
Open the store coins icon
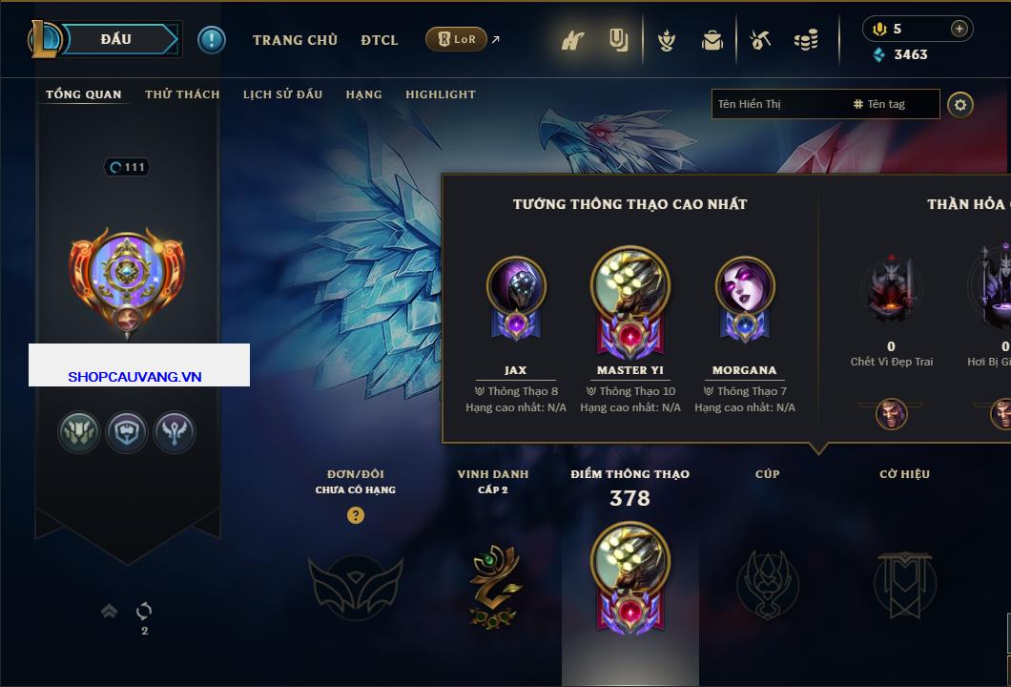[806, 41]
